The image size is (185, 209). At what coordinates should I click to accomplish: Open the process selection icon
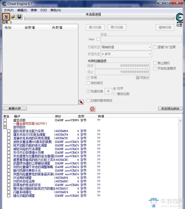click(x=6, y=17)
